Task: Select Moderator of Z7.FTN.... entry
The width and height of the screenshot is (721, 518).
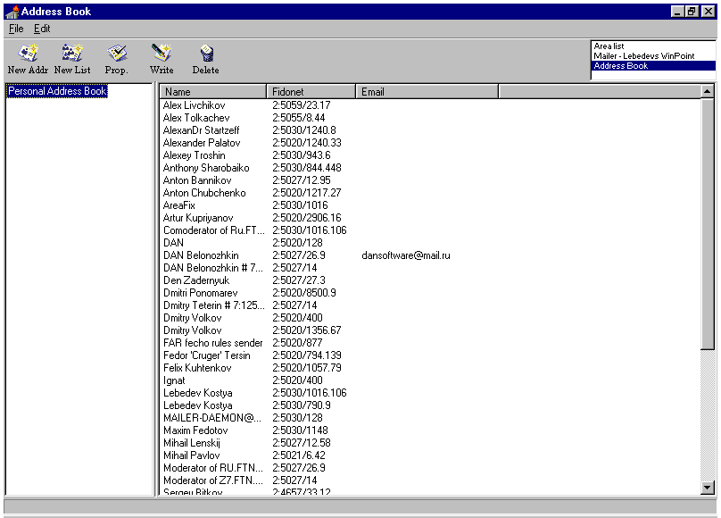Action: click(213, 480)
